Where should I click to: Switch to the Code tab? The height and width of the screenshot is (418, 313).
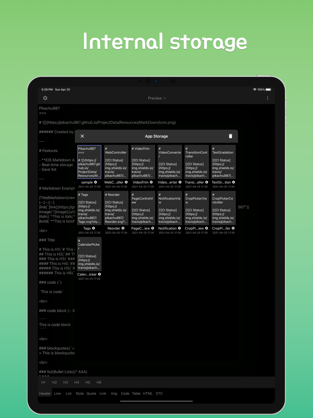point(125,394)
